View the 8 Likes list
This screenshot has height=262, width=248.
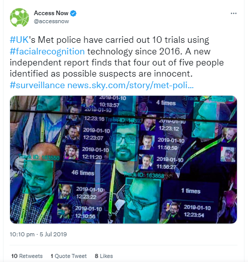104,256
